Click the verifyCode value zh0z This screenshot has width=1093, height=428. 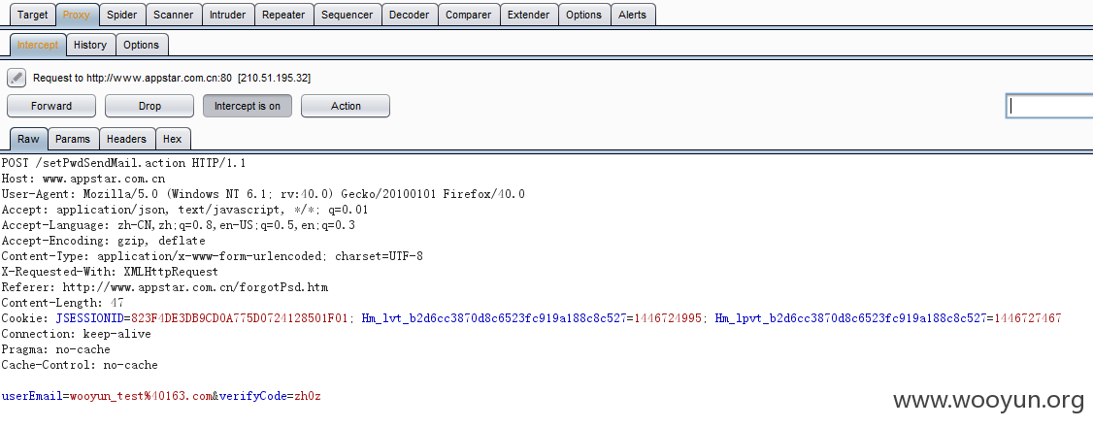(308, 396)
